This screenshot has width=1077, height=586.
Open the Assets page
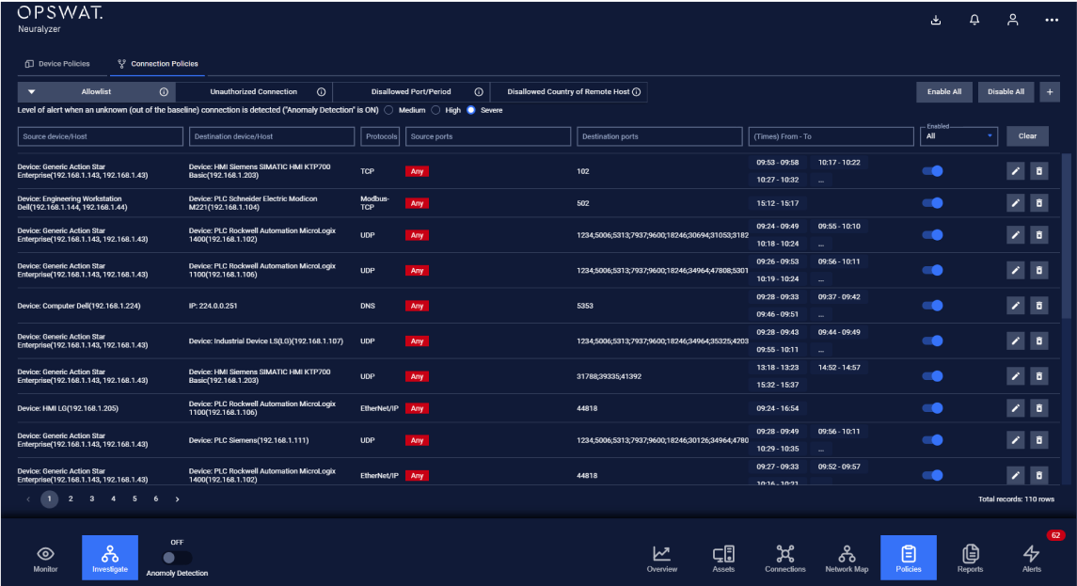[x=723, y=559]
